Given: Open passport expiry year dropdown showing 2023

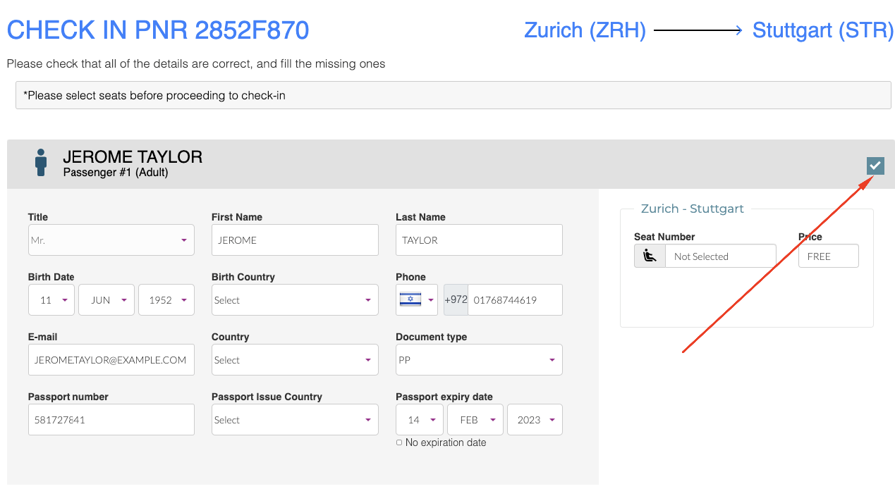Looking at the screenshot, I should 535,420.
